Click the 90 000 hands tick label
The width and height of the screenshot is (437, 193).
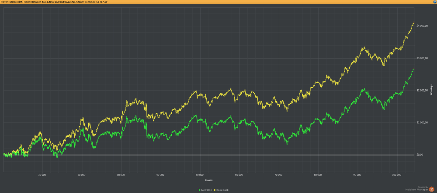[x=357, y=175]
